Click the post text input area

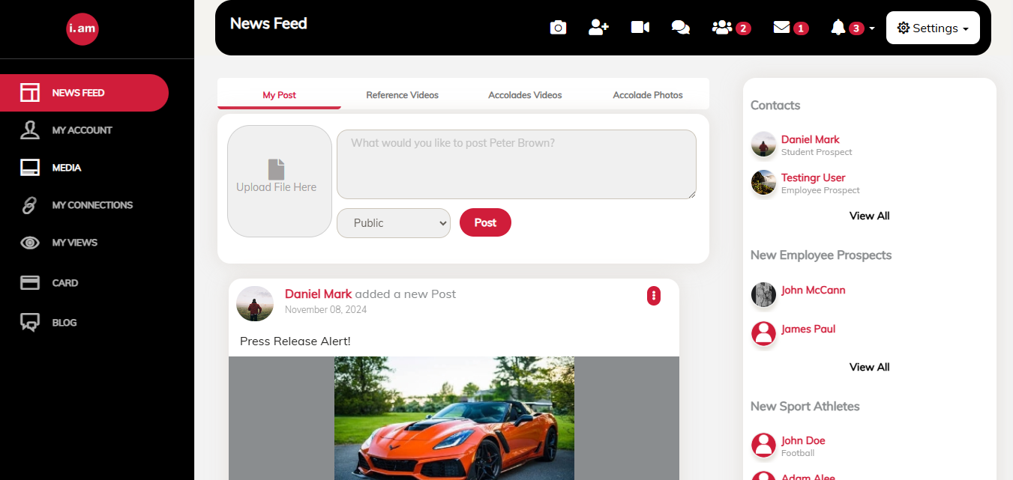pyautogui.click(x=517, y=164)
